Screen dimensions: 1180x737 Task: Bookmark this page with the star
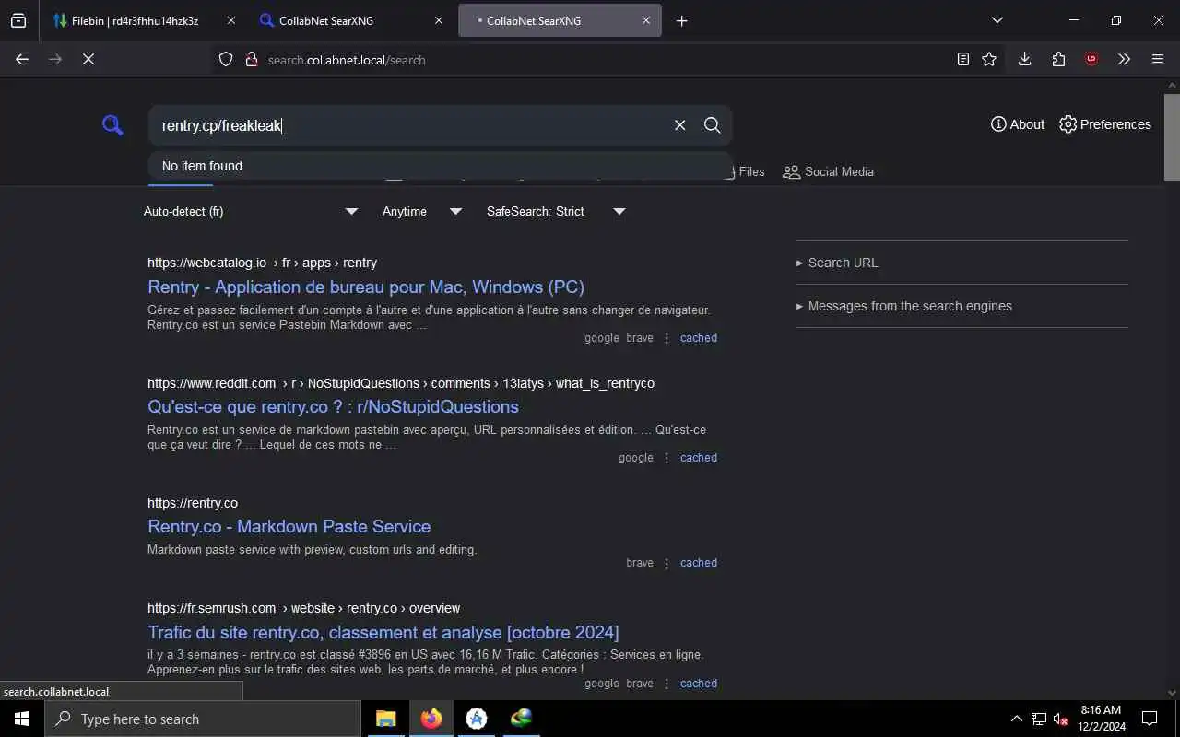989,59
